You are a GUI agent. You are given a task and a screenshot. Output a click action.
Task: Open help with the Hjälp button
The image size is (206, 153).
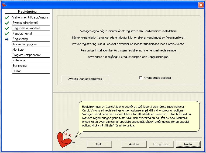pyautogui.click(x=99, y=144)
